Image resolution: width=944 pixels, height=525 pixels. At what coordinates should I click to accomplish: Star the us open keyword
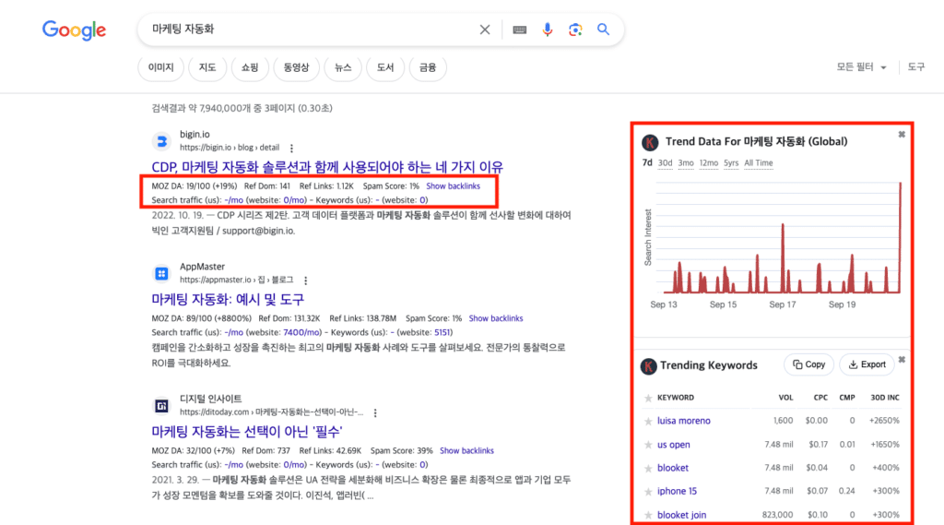point(648,445)
